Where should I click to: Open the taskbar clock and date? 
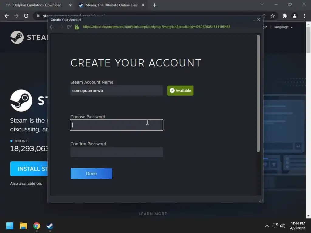click(298, 226)
